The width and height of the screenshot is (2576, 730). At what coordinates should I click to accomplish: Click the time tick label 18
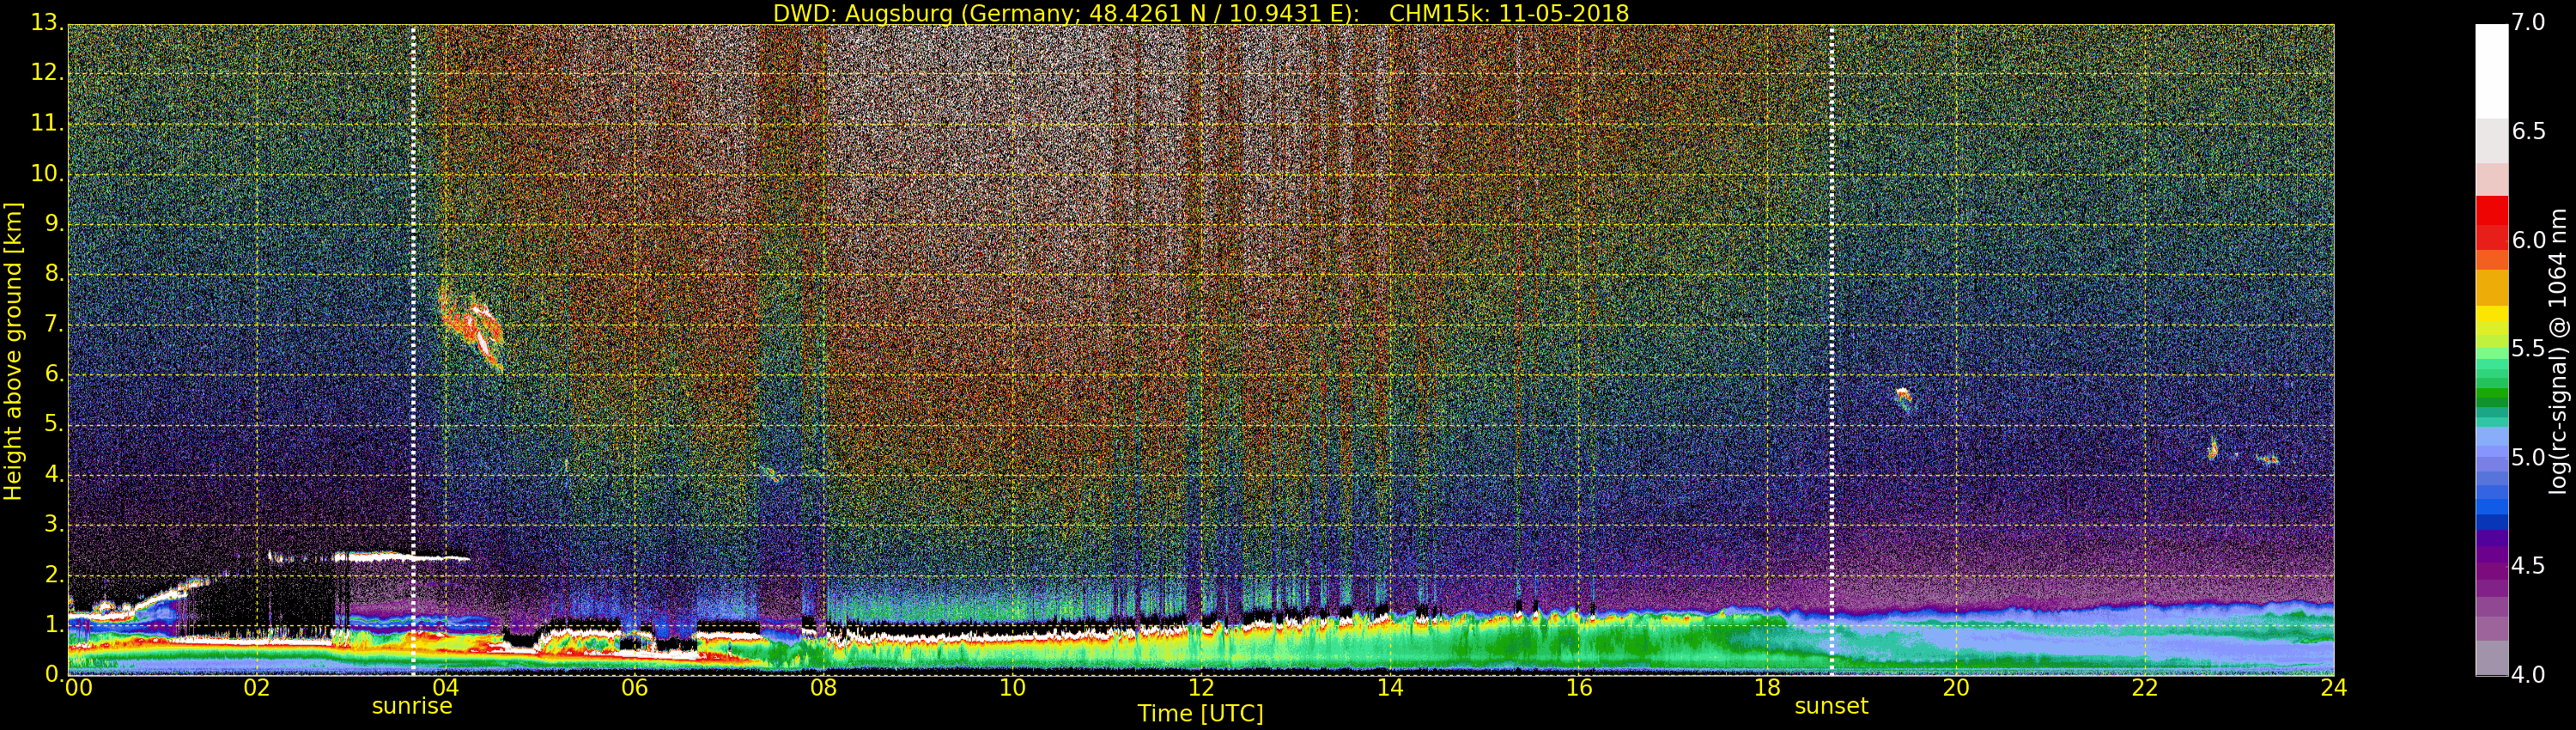pyautogui.click(x=1768, y=687)
